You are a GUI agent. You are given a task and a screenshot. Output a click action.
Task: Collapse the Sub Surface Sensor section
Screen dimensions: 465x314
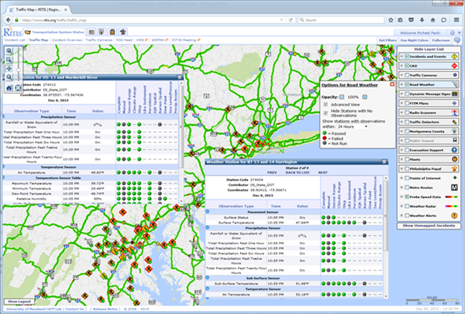pos(207,278)
